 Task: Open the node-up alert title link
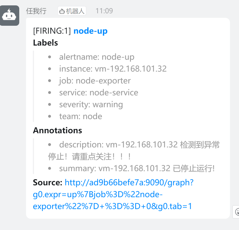point(91,31)
